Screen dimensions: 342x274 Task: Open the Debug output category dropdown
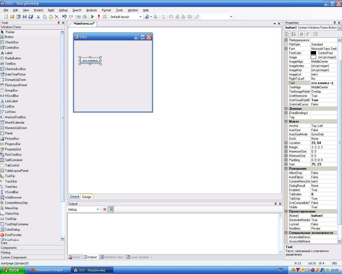coord(98,210)
